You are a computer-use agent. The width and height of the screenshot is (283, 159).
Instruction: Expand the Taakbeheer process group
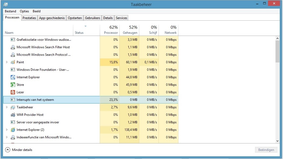(x=7, y=107)
